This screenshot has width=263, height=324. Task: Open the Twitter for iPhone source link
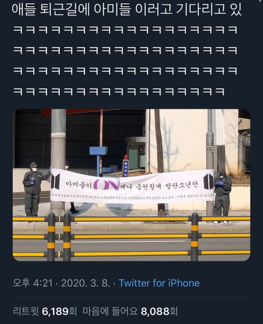(159, 283)
